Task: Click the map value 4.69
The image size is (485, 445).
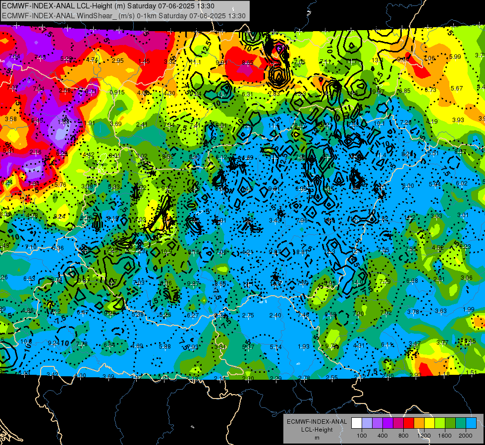Action: point(138,346)
